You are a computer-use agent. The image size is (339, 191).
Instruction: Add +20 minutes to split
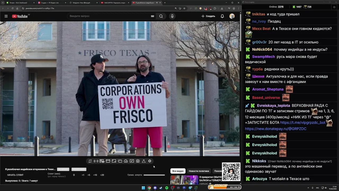pyautogui.click(x=102, y=175)
